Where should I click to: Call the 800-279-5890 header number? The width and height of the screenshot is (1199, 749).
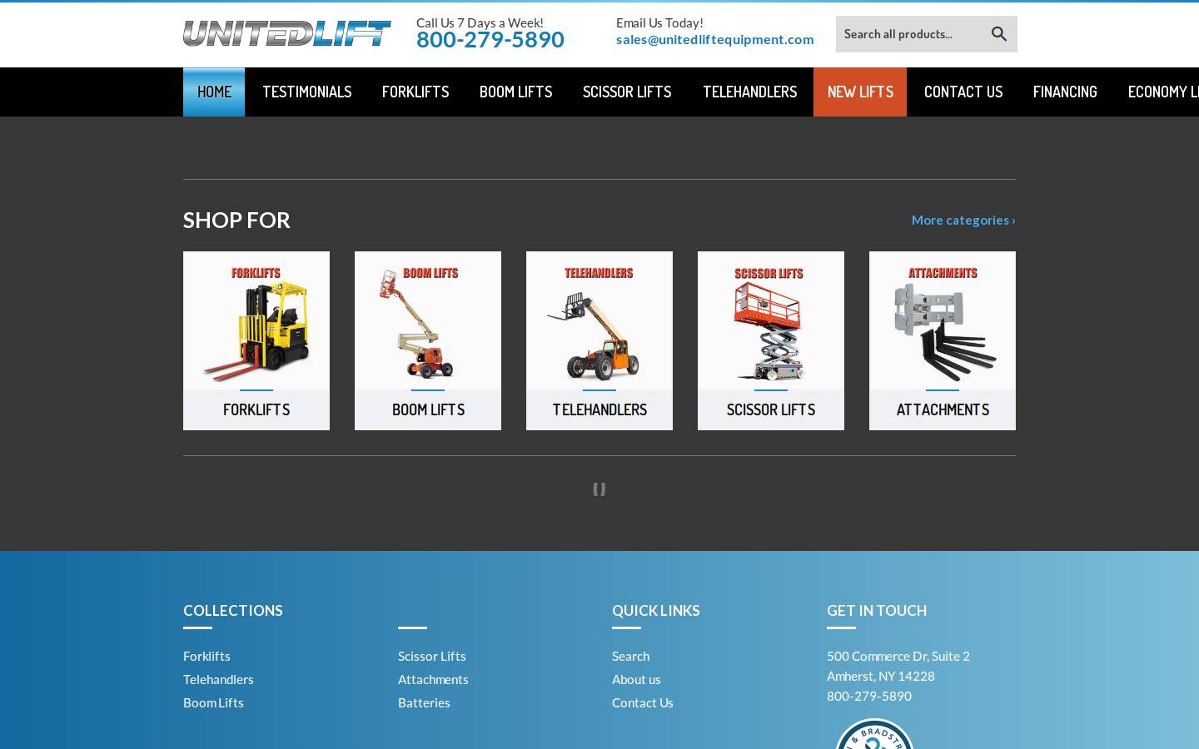[490, 39]
